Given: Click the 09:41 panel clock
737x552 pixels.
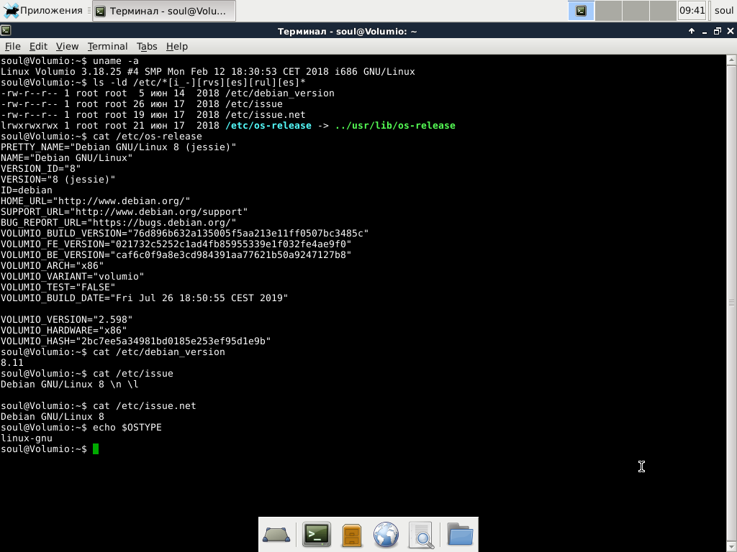Looking at the screenshot, I should click(x=692, y=10).
